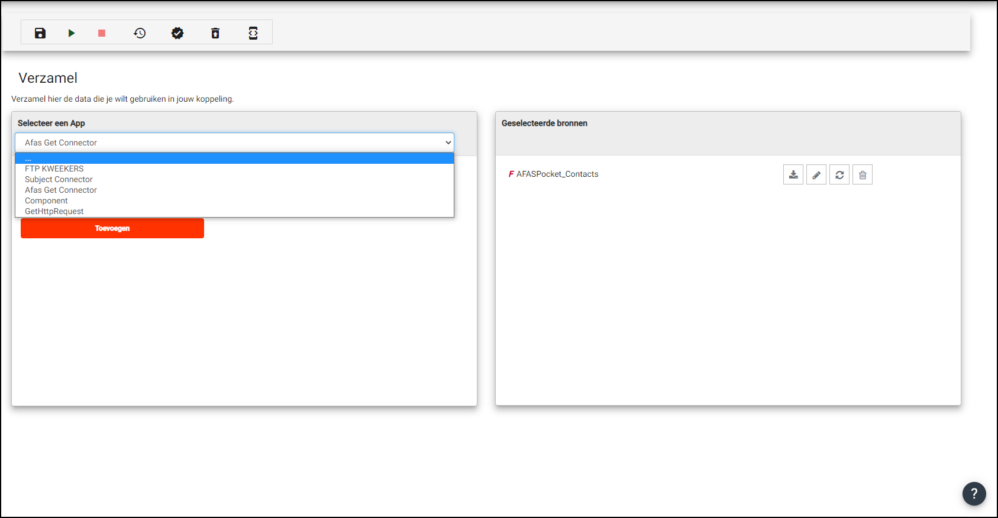Pick Afas Get Connector list option

pyautogui.click(x=61, y=190)
